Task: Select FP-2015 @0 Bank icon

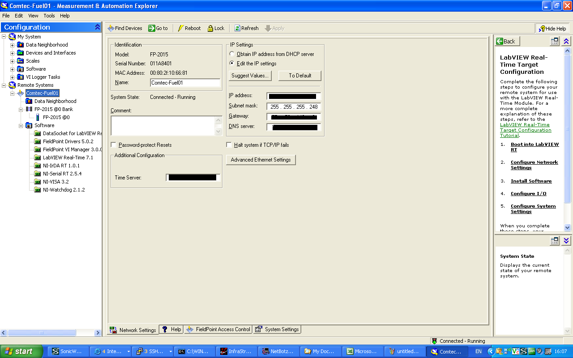Action: pos(29,109)
